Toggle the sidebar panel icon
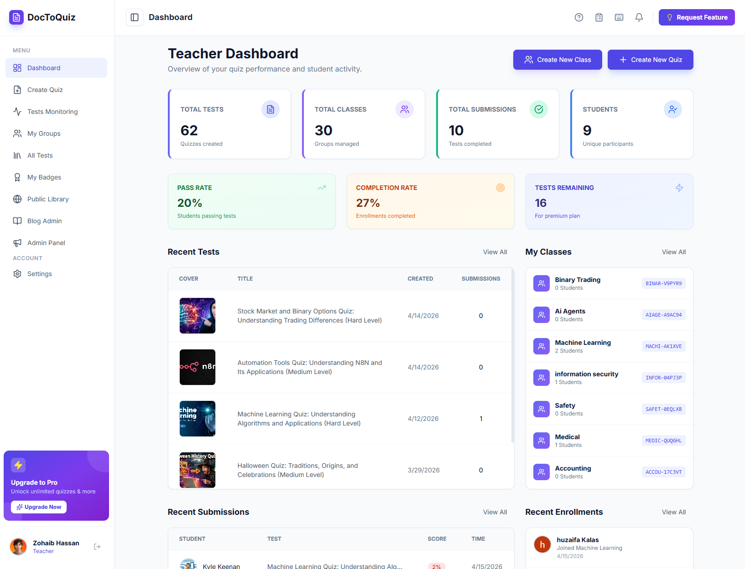The width and height of the screenshot is (745, 569). coord(135,17)
